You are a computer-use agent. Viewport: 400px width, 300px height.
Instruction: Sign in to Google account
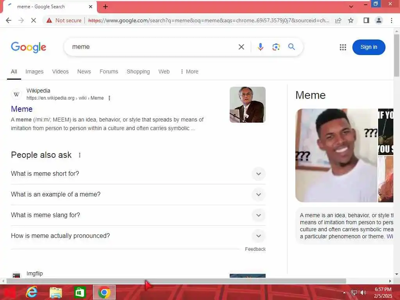pos(369,47)
